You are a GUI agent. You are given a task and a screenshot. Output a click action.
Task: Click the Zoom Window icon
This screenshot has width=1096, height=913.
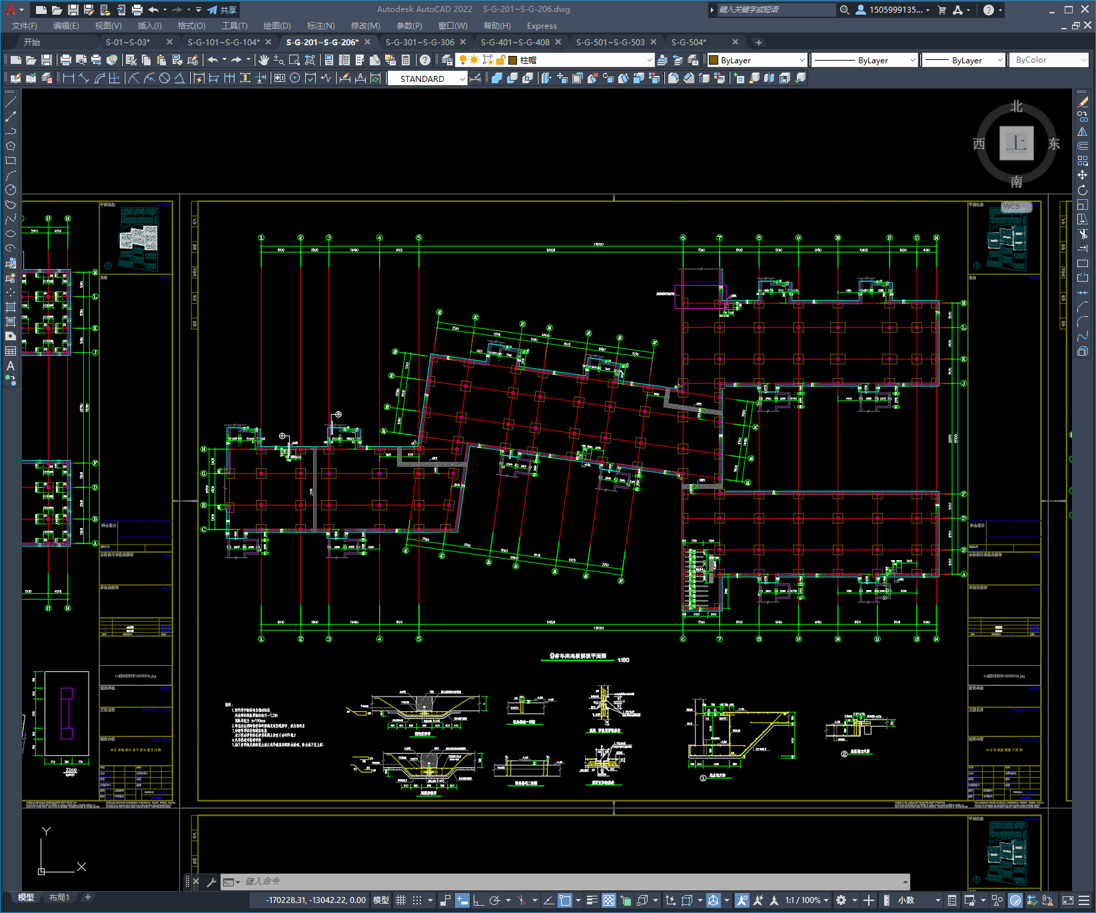tap(294, 60)
